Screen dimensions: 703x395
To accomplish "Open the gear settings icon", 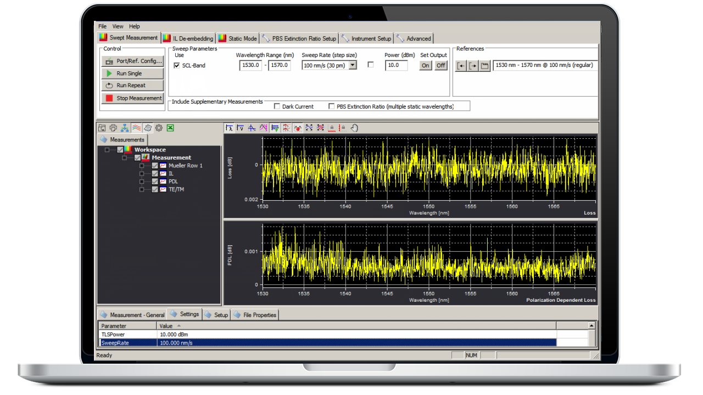I will (x=159, y=128).
